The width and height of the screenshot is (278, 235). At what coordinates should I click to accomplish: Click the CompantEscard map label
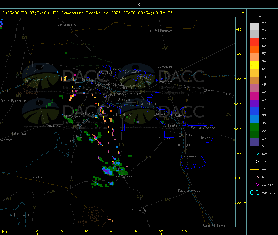coord(203,128)
